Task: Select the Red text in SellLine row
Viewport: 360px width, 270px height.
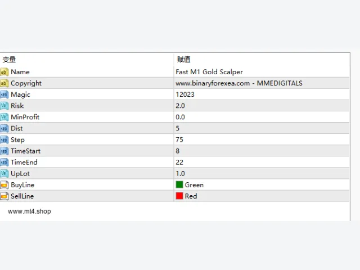Action: pyautogui.click(x=191, y=196)
